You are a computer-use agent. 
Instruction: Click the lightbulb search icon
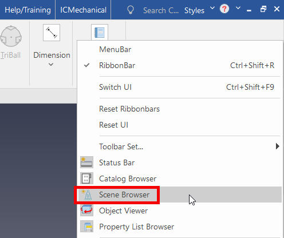click(x=131, y=10)
